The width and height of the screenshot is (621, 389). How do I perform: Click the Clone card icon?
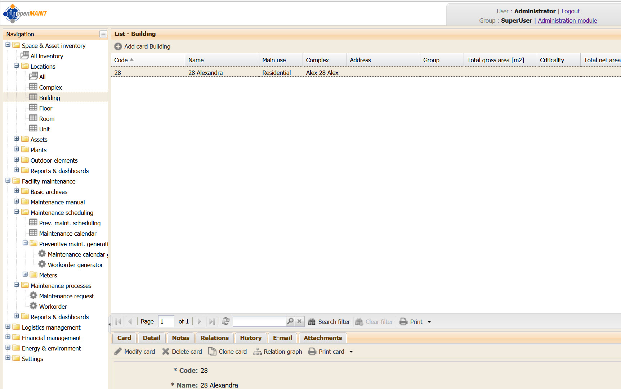click(212, 352)
